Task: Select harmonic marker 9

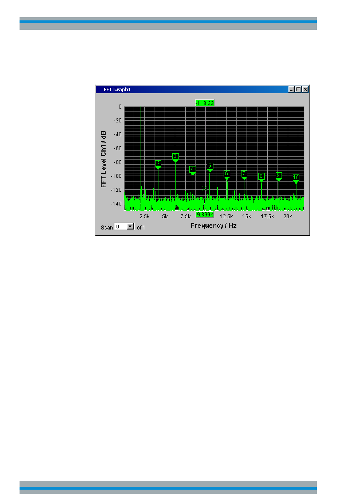Action: click(279, 176)
